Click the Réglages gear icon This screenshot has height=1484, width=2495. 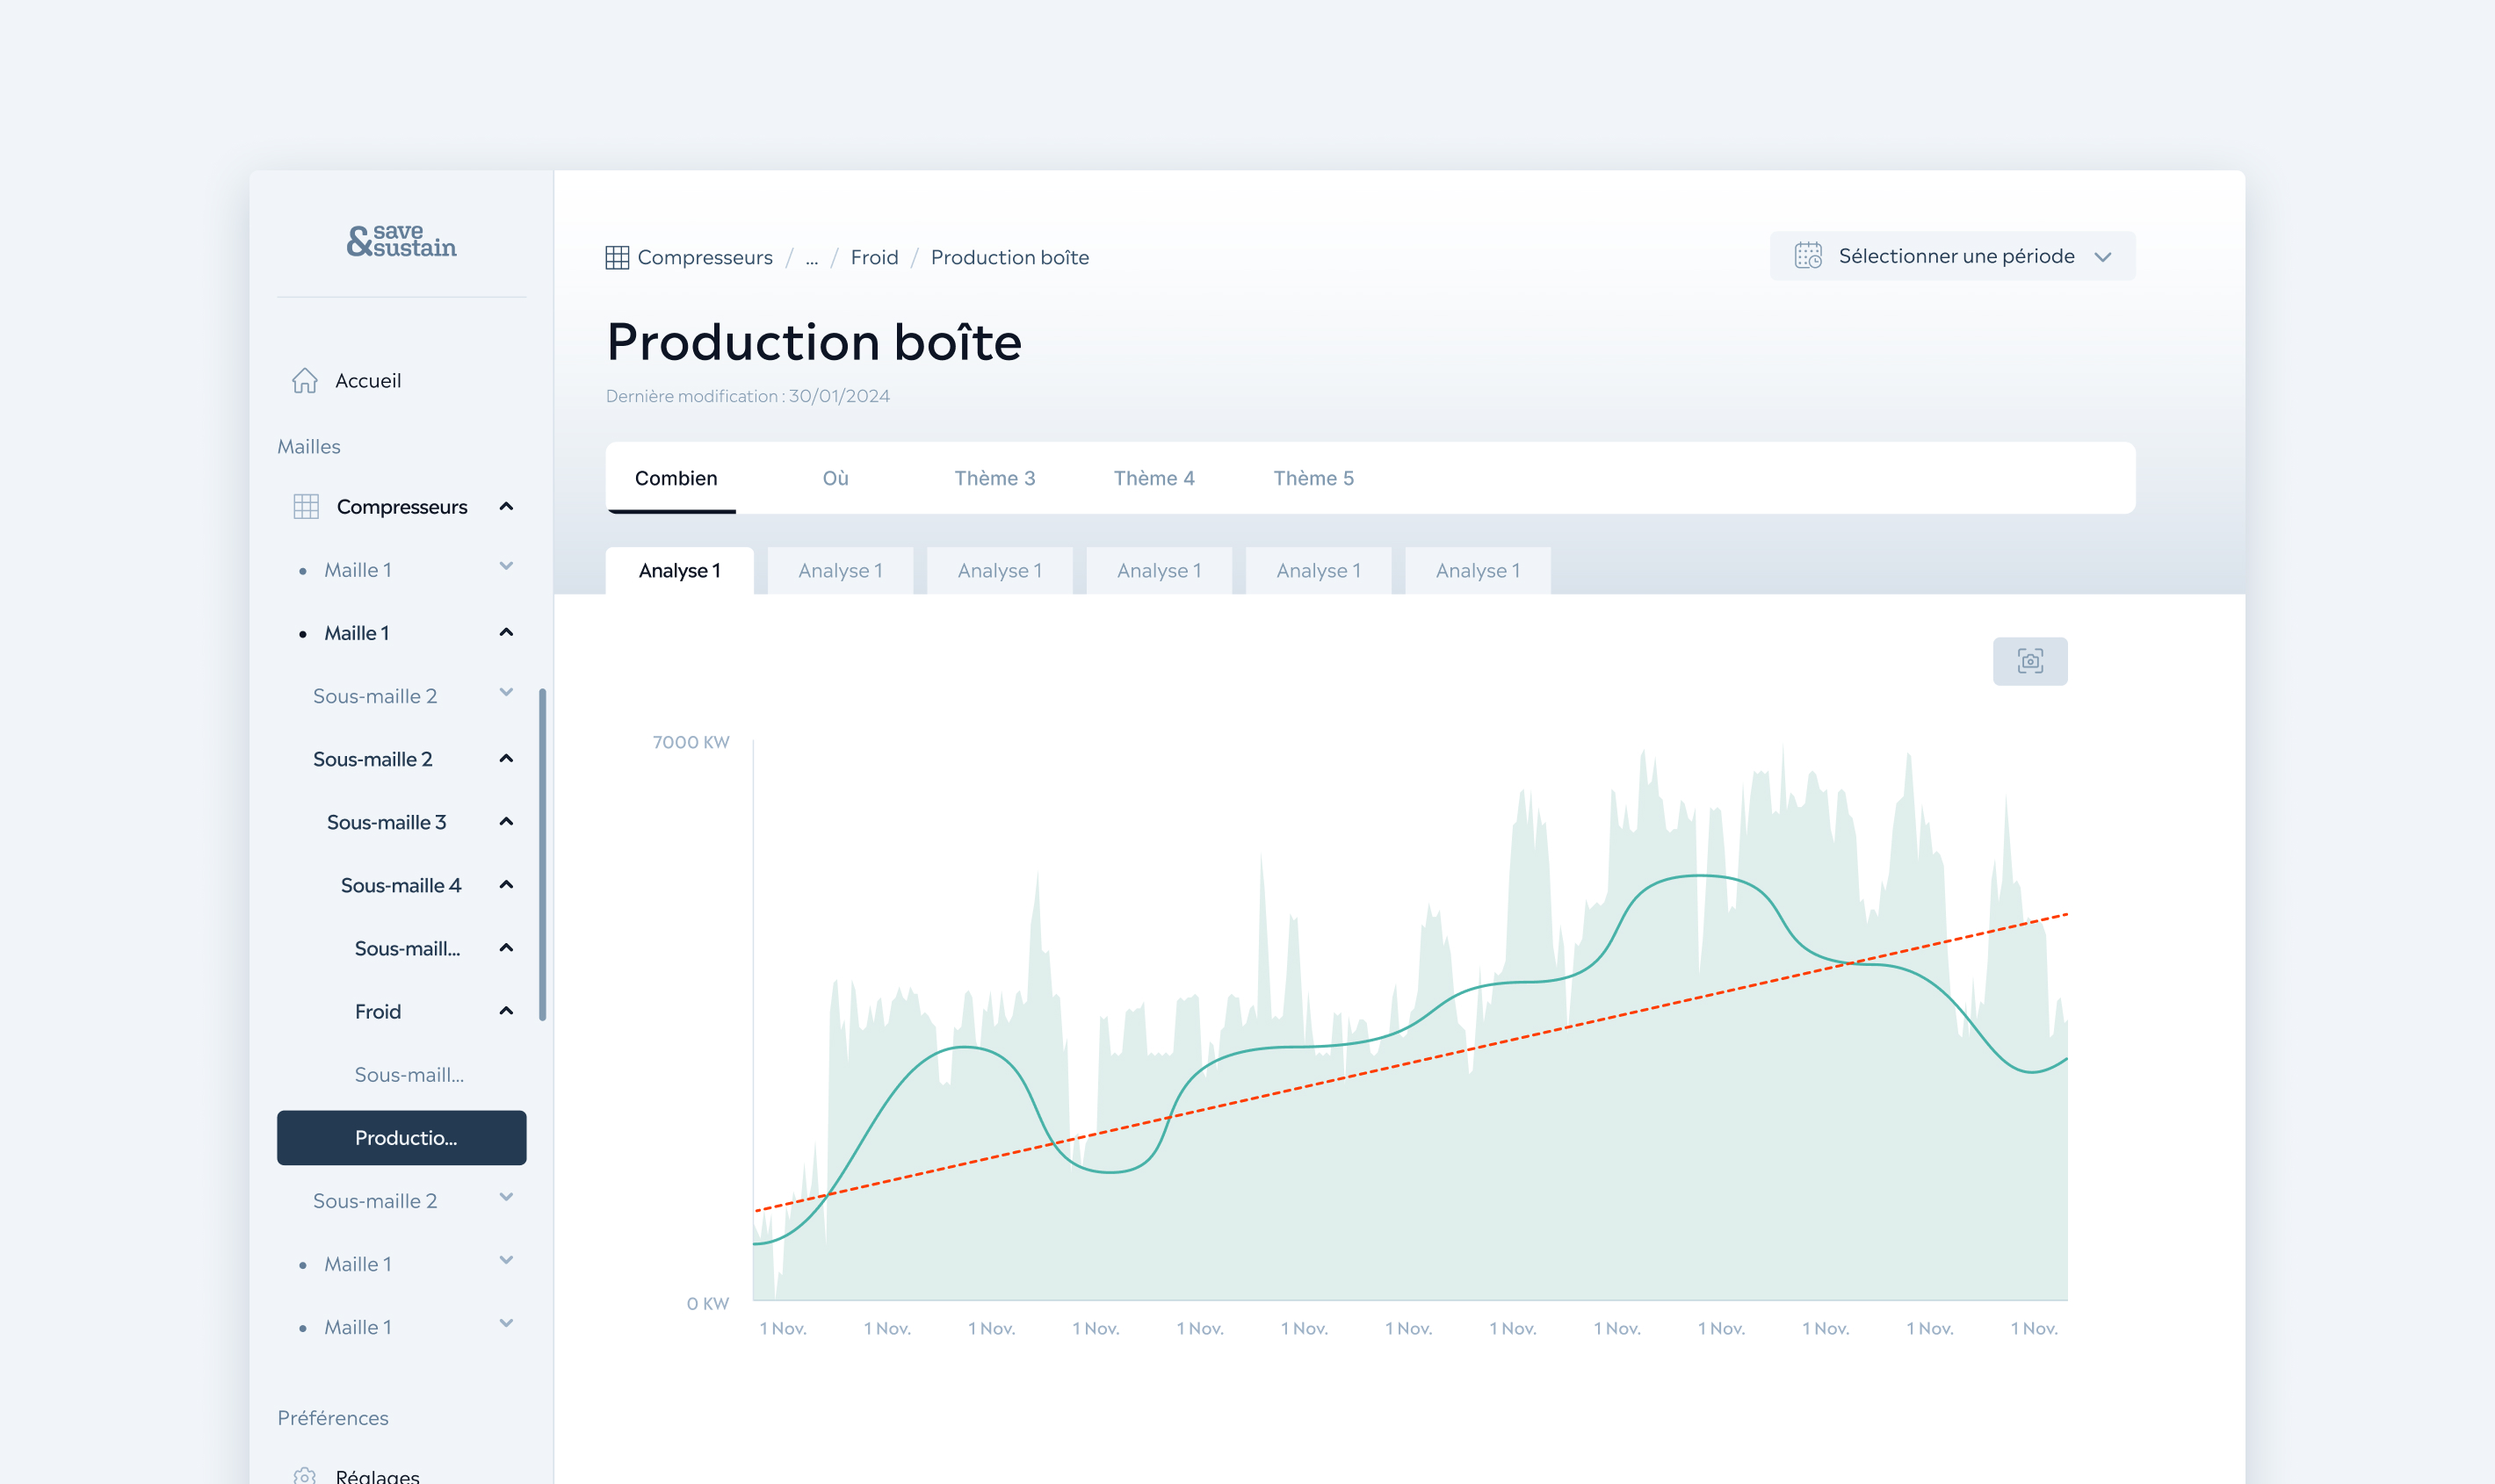pos(304,1475)
